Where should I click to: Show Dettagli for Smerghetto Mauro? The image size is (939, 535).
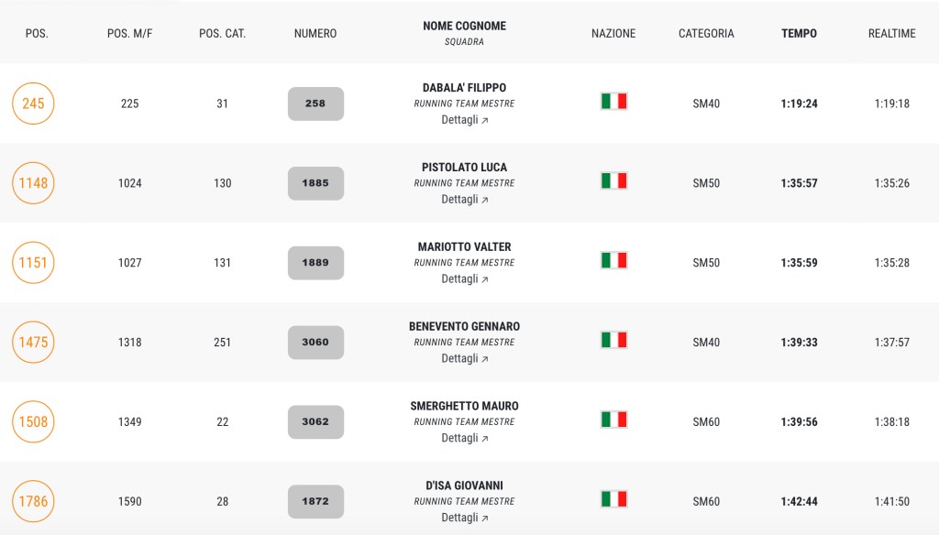[464, 439]
